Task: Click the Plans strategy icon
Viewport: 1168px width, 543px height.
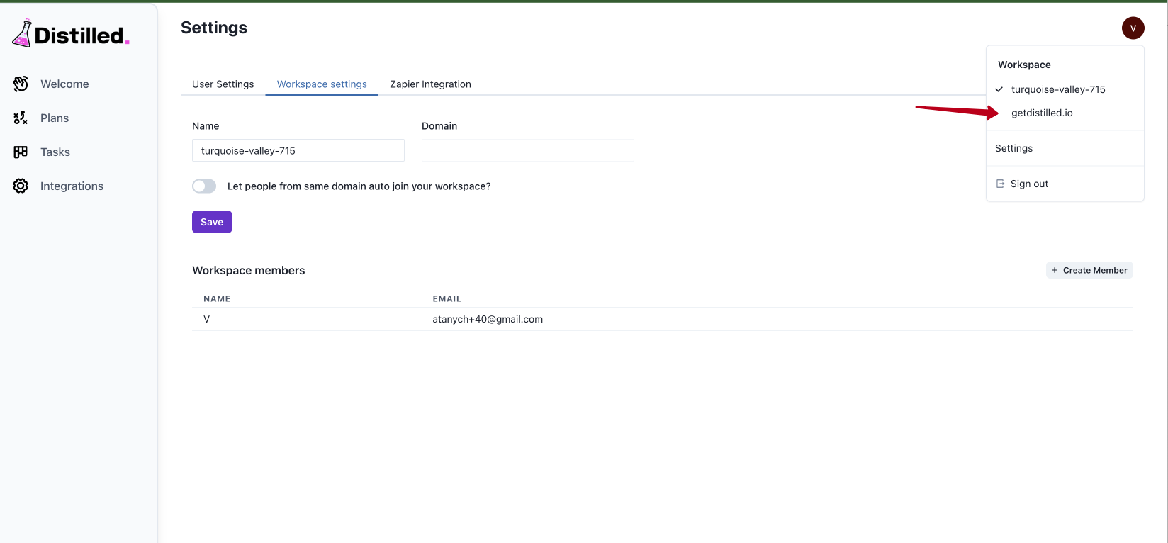Action: tap(21, 118)
